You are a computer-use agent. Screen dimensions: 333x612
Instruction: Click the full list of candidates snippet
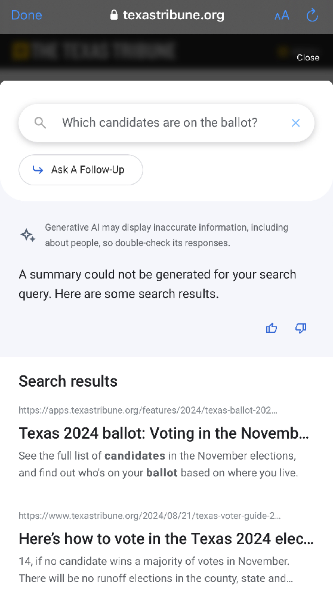[x=158, y=464]
